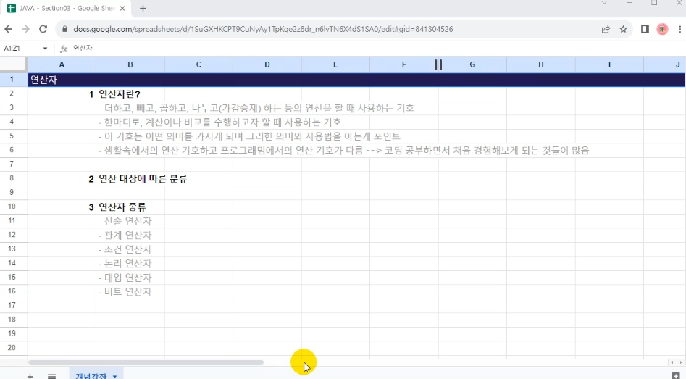Select the 개념강좌 sheet tab
Screen dimensions: 686x379
[91, 376]
